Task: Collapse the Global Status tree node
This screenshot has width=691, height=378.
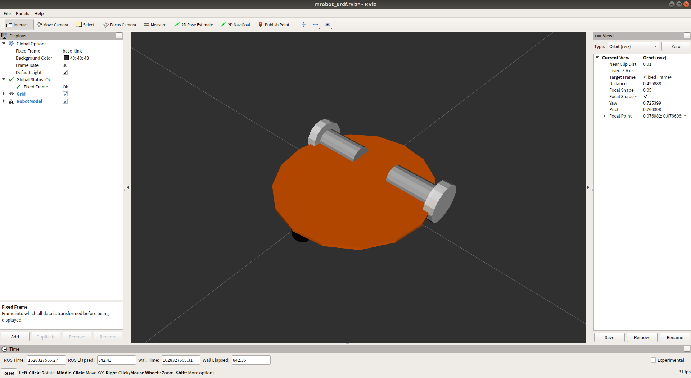Action: pyautogui.click(x=4, y=79)
